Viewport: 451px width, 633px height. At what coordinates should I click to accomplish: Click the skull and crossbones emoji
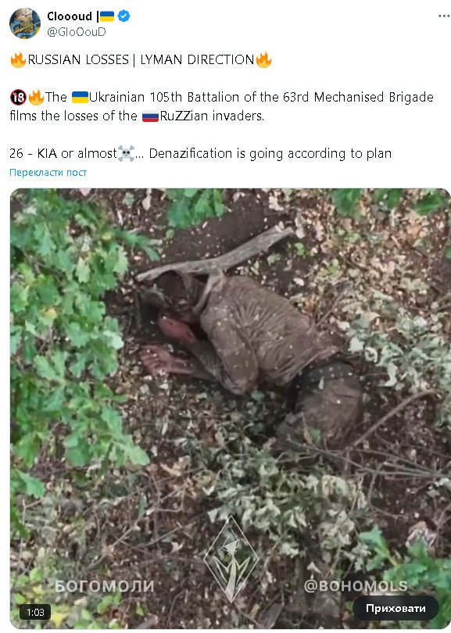point(126,153)
